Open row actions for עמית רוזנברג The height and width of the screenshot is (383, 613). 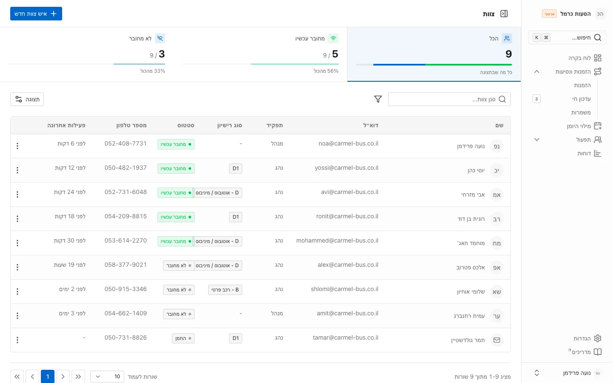coord(17,316)
